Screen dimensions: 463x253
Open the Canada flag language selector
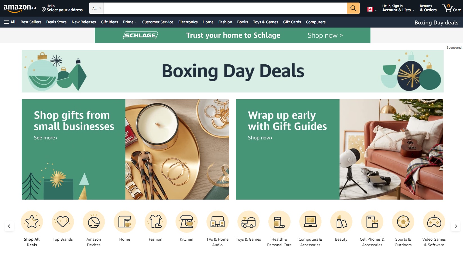(x=372, y=10)
